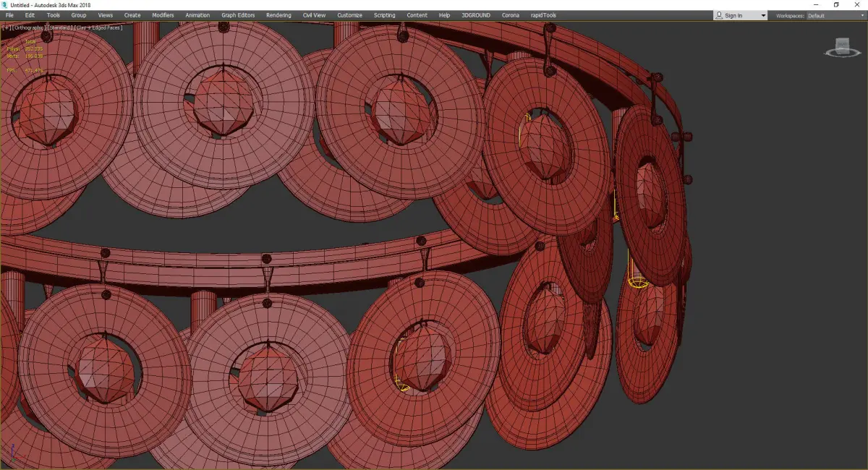The width and height of the screenshot is (868, 470).
Task: Open the Rendering menu
Action: 278,15
